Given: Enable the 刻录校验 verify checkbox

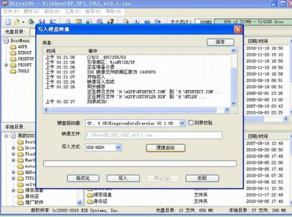Looking at the screenshot, I should click(x=191, y=123).
